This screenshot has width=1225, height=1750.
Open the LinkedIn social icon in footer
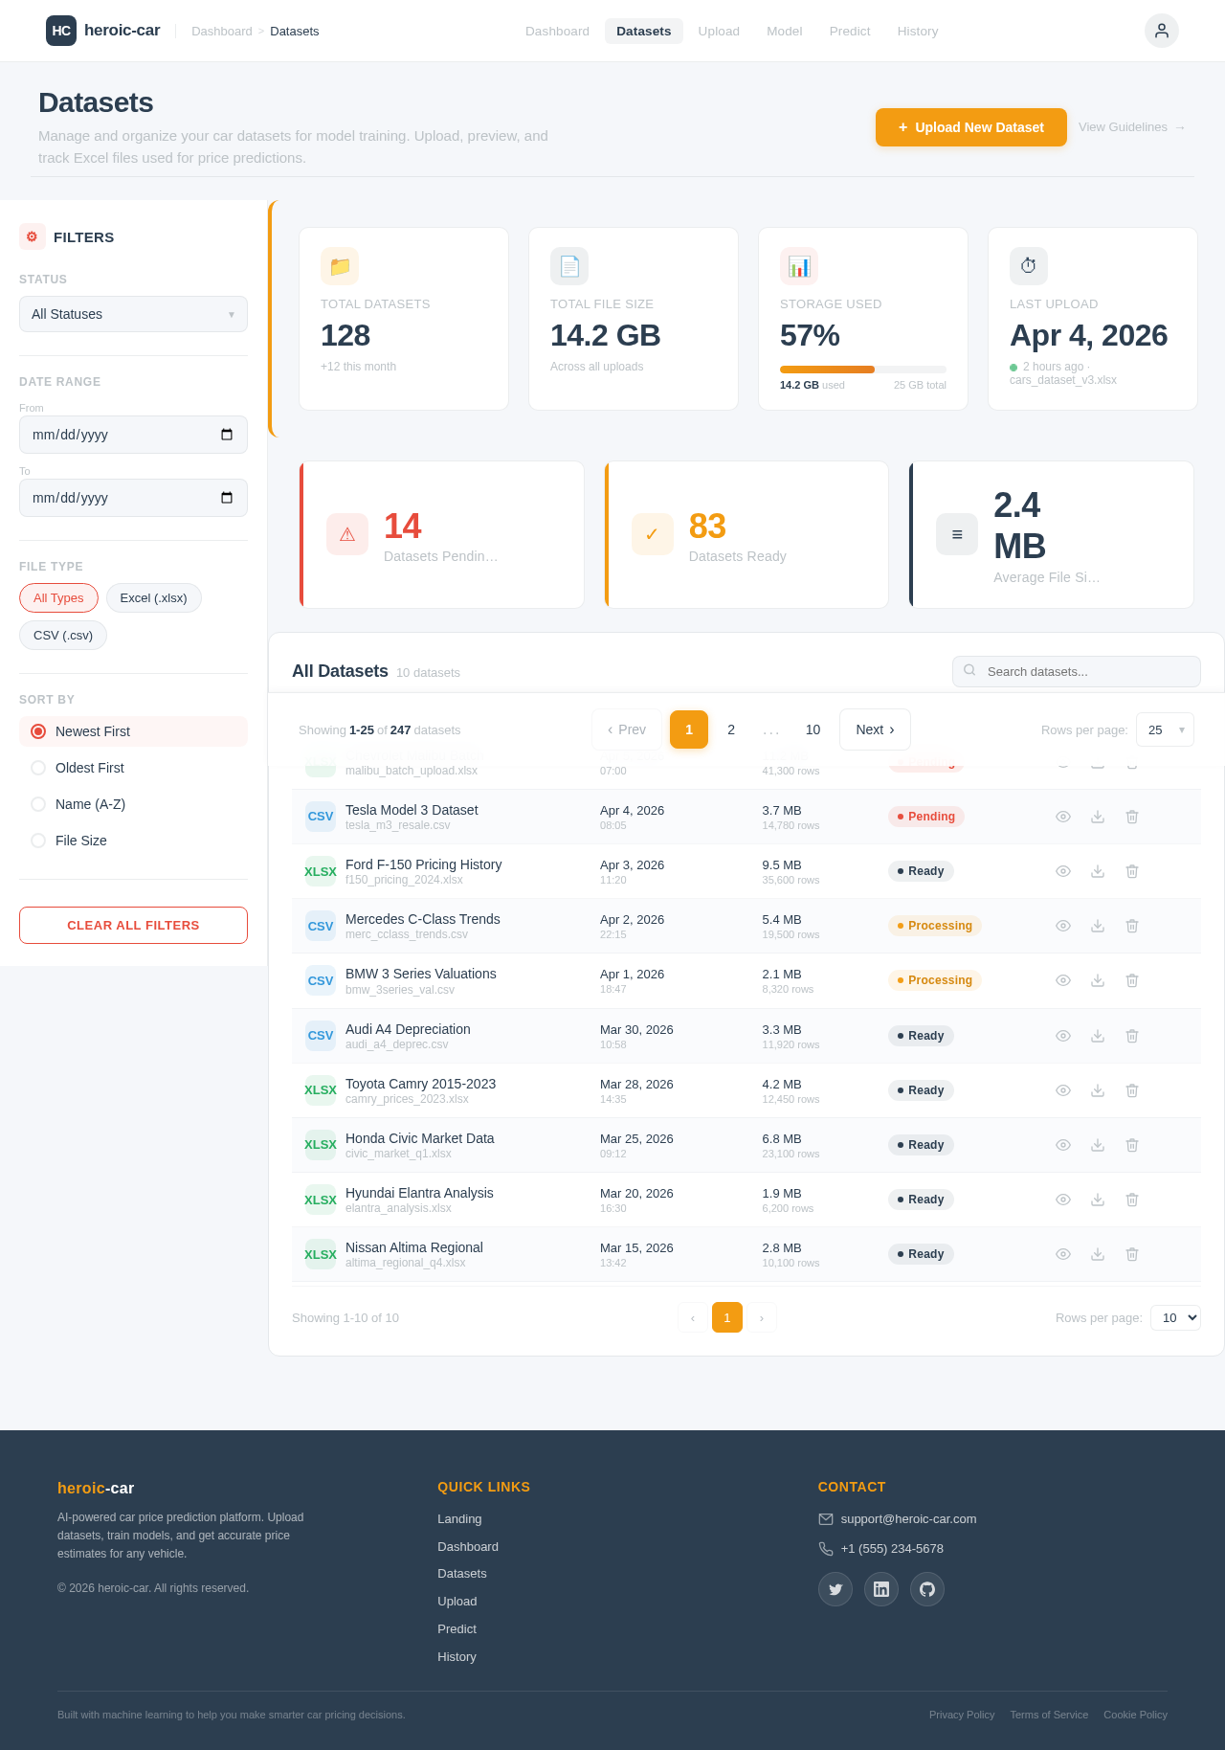pyautogui.click(x=881, y=1589)
